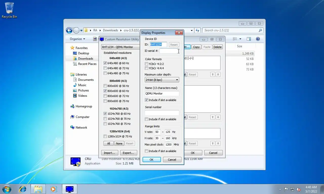Click the Action Center flag tray icon

(286, 189)
